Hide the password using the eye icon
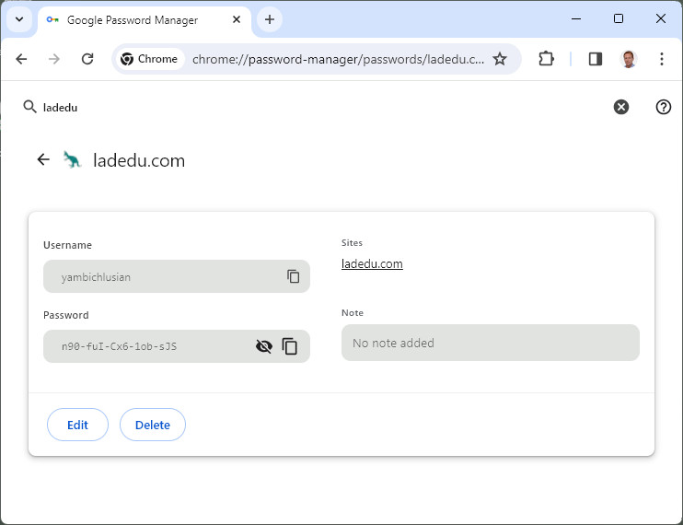 point(264,346)
